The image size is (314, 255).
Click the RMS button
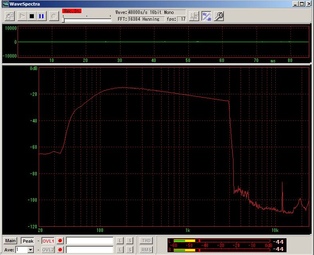click(146, 250)
